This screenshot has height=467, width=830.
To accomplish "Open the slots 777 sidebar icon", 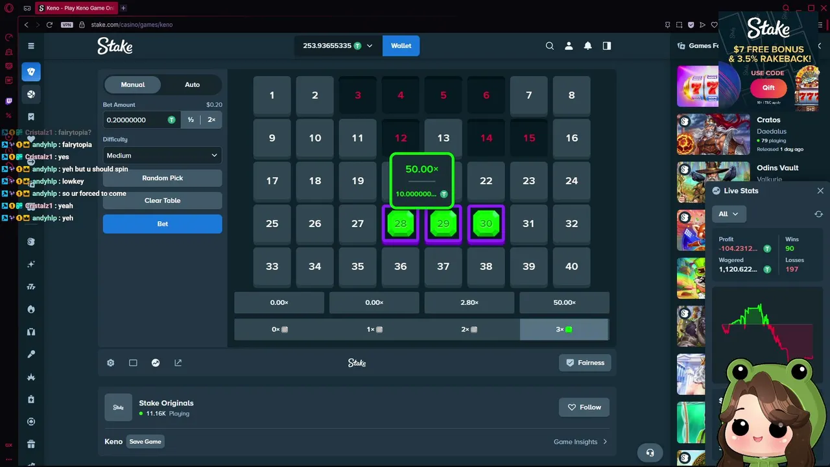I will pyautogui.click(x=31, y=287).
